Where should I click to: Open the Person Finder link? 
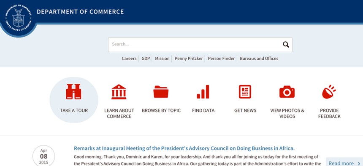coord(221,59)
